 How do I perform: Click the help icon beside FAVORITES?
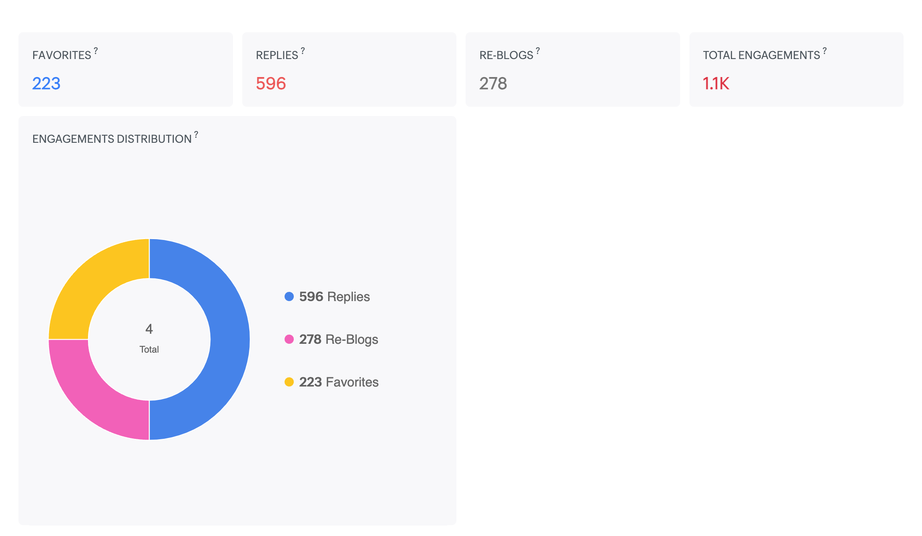coord(96,51)
